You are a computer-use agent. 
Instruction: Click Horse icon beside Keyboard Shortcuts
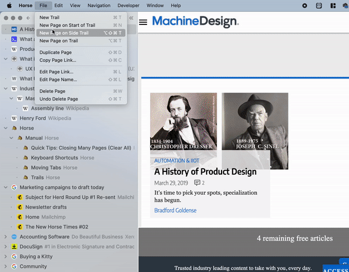(x=26, y=158)
